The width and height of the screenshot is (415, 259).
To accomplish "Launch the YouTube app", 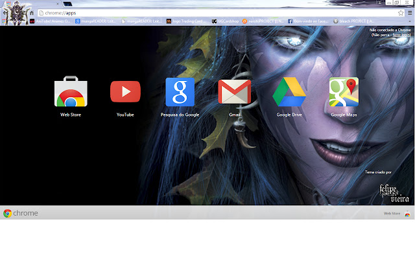I will (125, 91).
